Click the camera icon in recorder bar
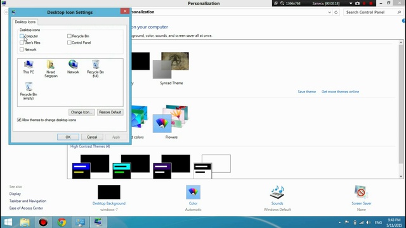The height and width of the screenshot is (228, 406). pyautogui.click(x=357, y=3)
